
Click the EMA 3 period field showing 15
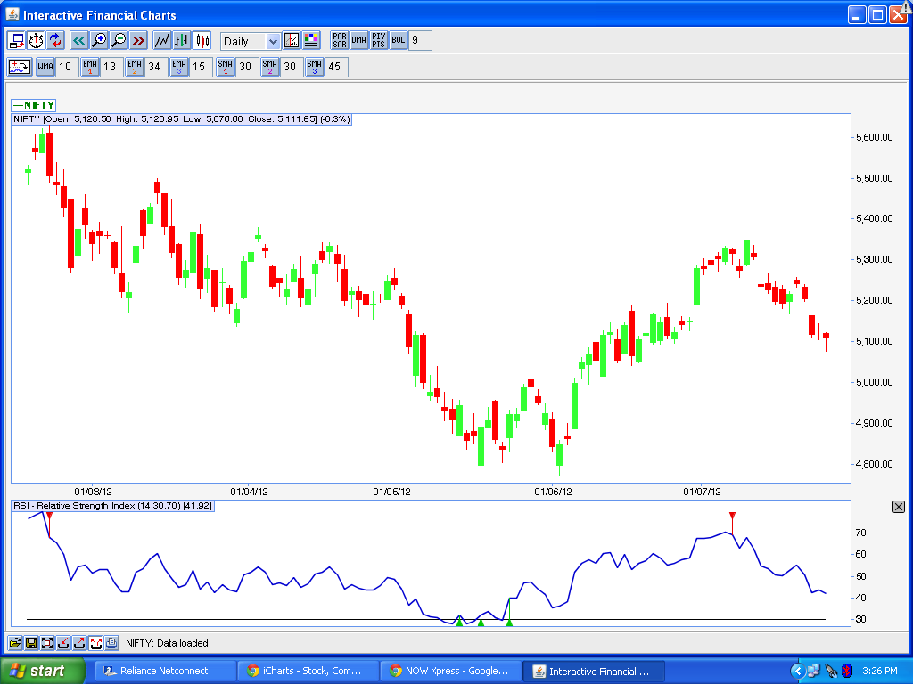tap(201, 67)
